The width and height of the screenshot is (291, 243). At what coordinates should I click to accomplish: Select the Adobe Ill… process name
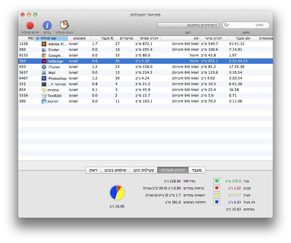[x=58, y=44]
